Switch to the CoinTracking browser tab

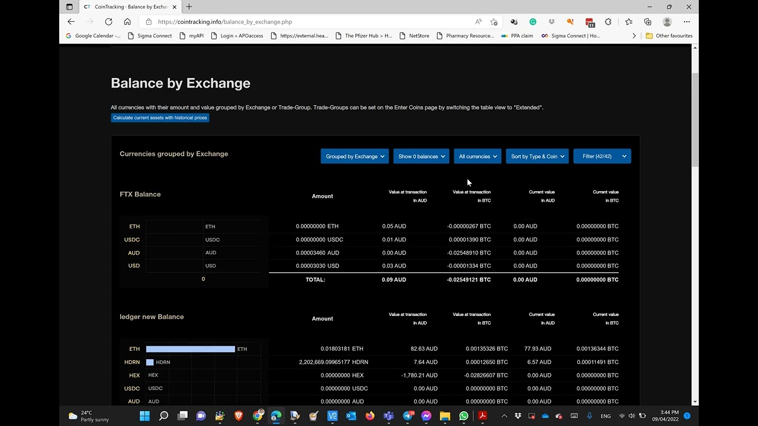(130, 7)
